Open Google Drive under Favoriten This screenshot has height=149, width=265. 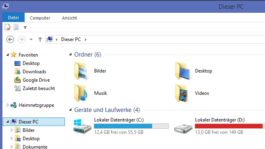pyautogui.click(x=36, y=80)
